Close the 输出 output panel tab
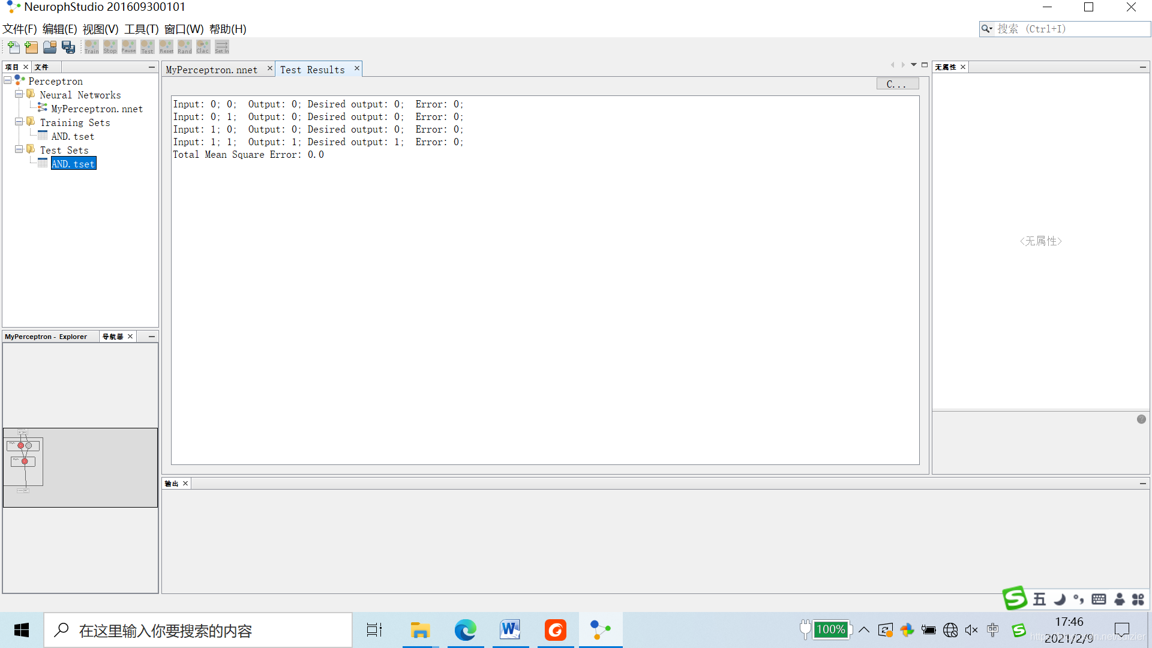Screen dimensions: 1152x648 pyautogui.click(x=185, y=484)
